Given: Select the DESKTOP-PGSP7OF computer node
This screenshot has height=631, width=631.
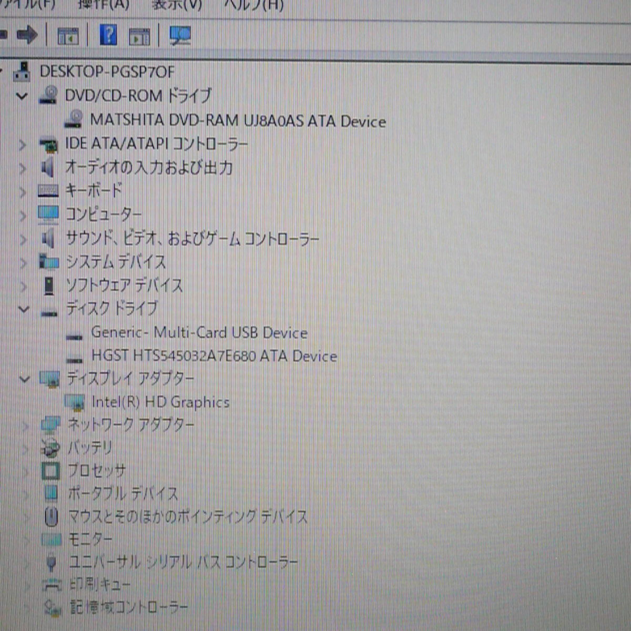Looking at the screenshot, I should coord(107,72).
